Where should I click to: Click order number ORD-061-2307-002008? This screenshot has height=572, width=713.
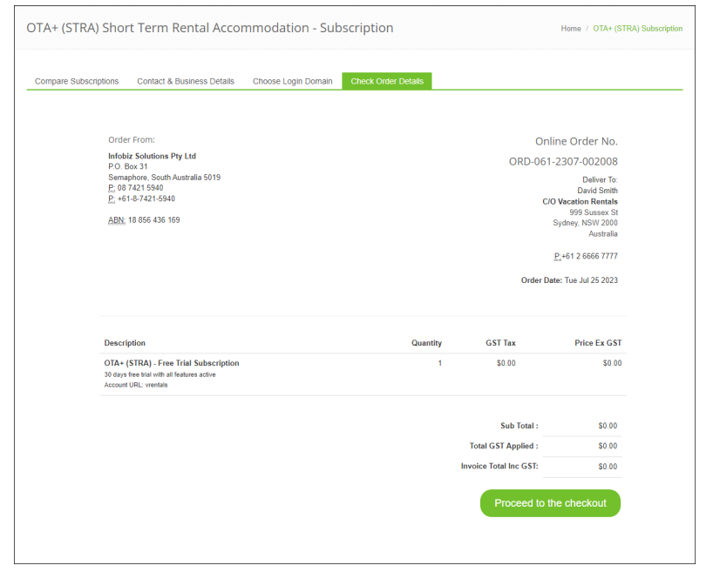pyautogui.click(x=563, y=161)
